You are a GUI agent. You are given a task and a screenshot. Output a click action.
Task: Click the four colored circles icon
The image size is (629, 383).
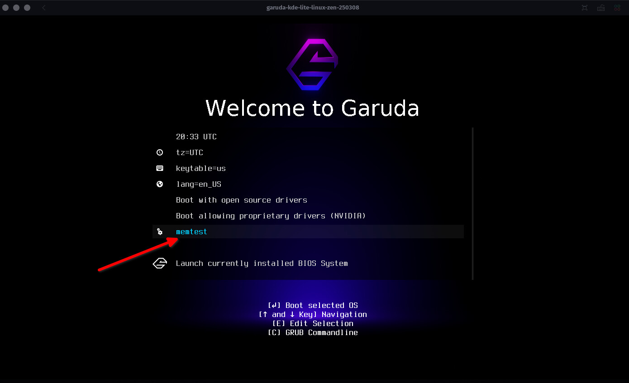617,8
